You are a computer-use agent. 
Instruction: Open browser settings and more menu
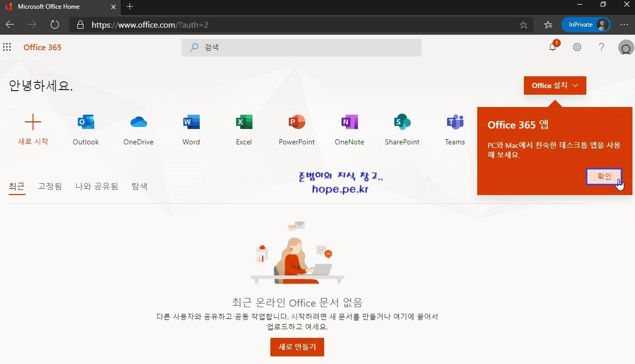pyautogui.click(x=624, y=25)
